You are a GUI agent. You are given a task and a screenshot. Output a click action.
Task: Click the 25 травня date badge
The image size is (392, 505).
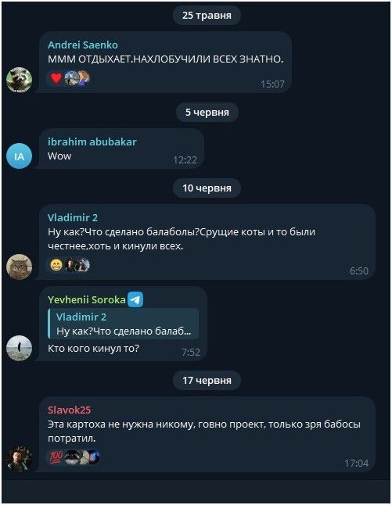[x=207, y=15]
